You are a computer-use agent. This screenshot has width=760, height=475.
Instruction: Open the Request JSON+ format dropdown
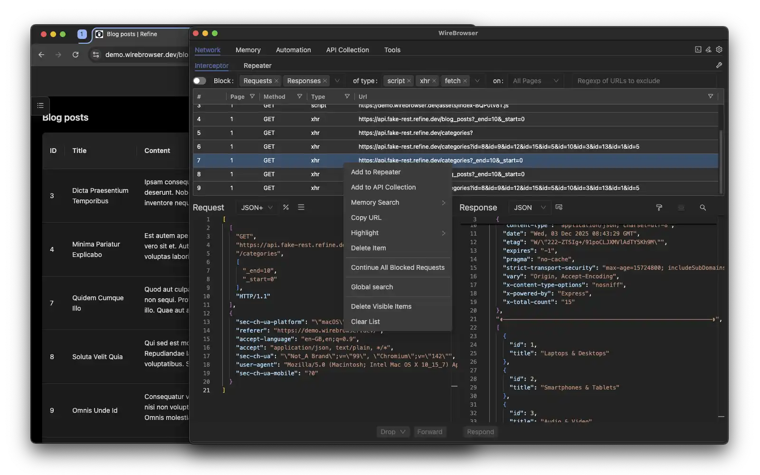click(256, 208)
